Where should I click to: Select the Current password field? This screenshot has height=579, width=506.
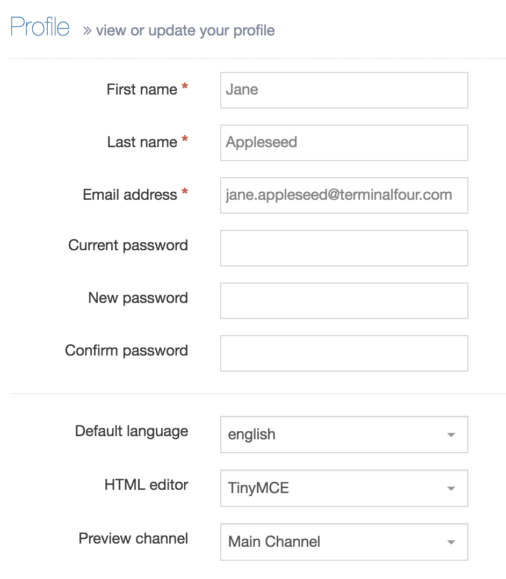(344, 248)
